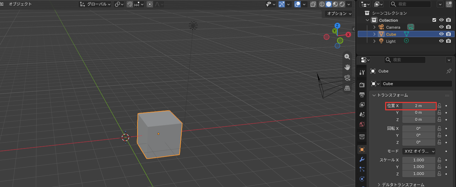This screenshot has width=456, height=187.
Task: Click the new collection icon
Action: click(449, 4)
